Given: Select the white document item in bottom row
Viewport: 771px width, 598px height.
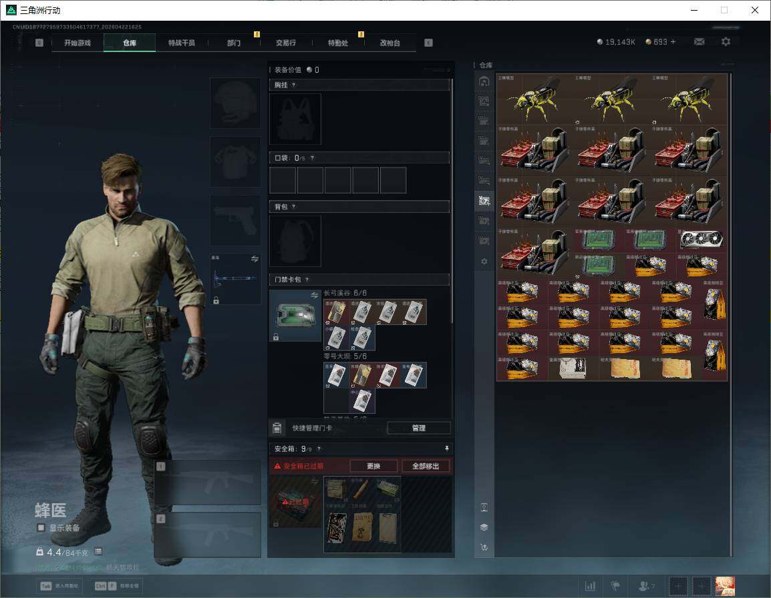Looking at the screenshot, I should pos(573,368).
